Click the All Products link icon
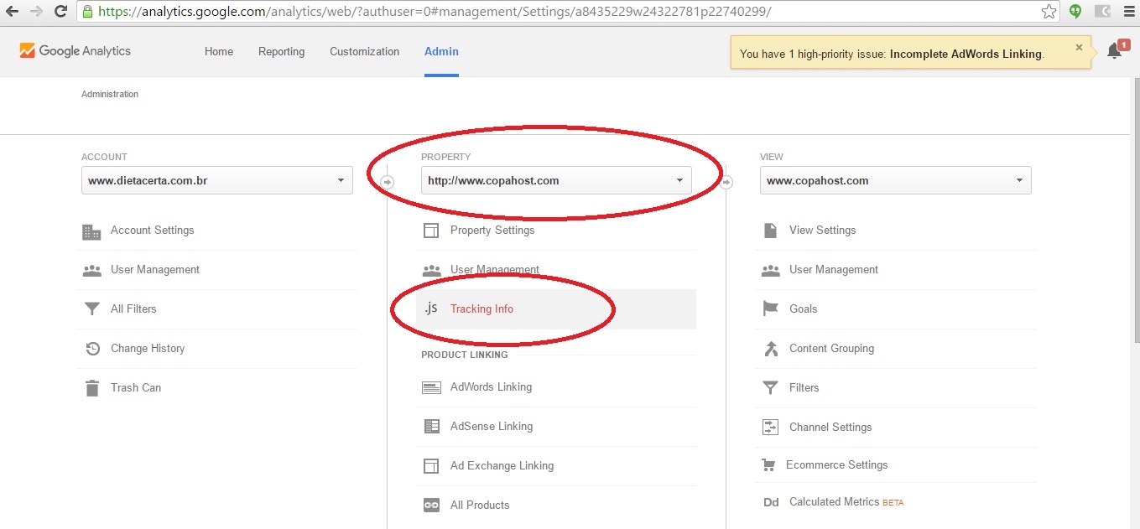The width and height of the screenshot is (1140, 529). point(431,506)
